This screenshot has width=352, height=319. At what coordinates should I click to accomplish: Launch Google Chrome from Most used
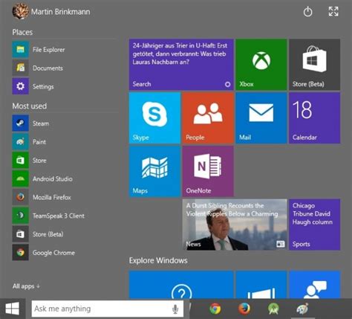pos(44,252)
